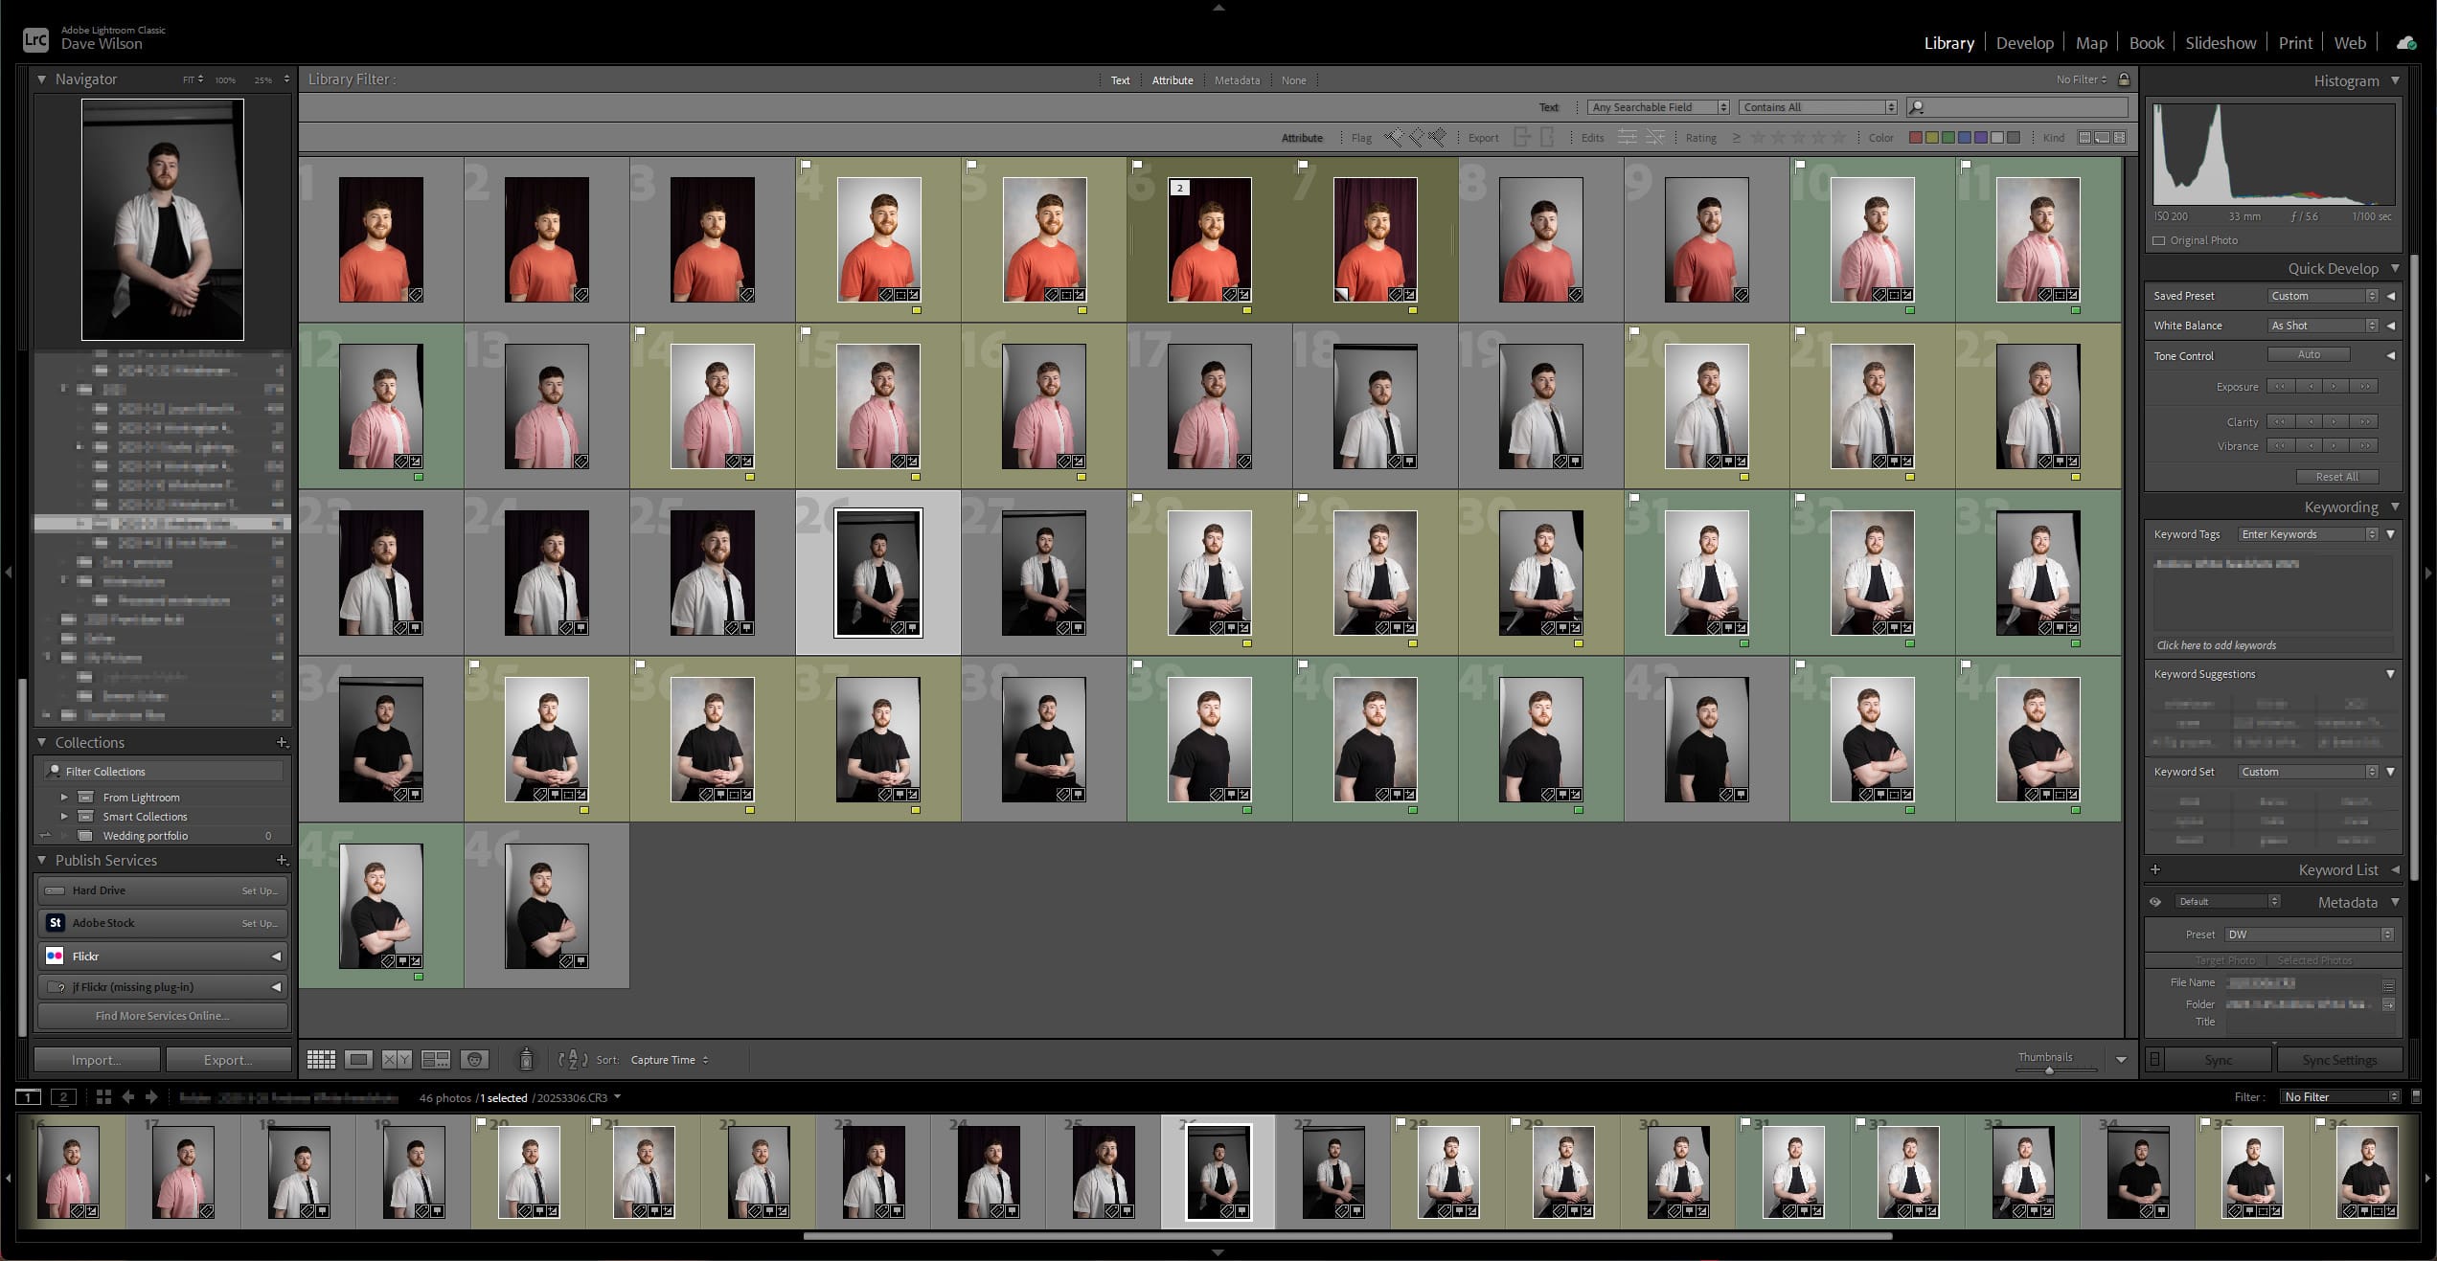Screen dimensions: 2437x1261
Task: Switch to Loupe view icon
Action: (x=359, y=1059)
